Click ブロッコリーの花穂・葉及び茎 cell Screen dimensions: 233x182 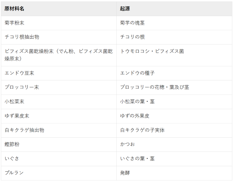174,87
